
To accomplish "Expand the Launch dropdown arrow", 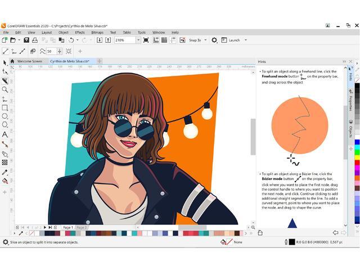I will [x=246, y=40].
